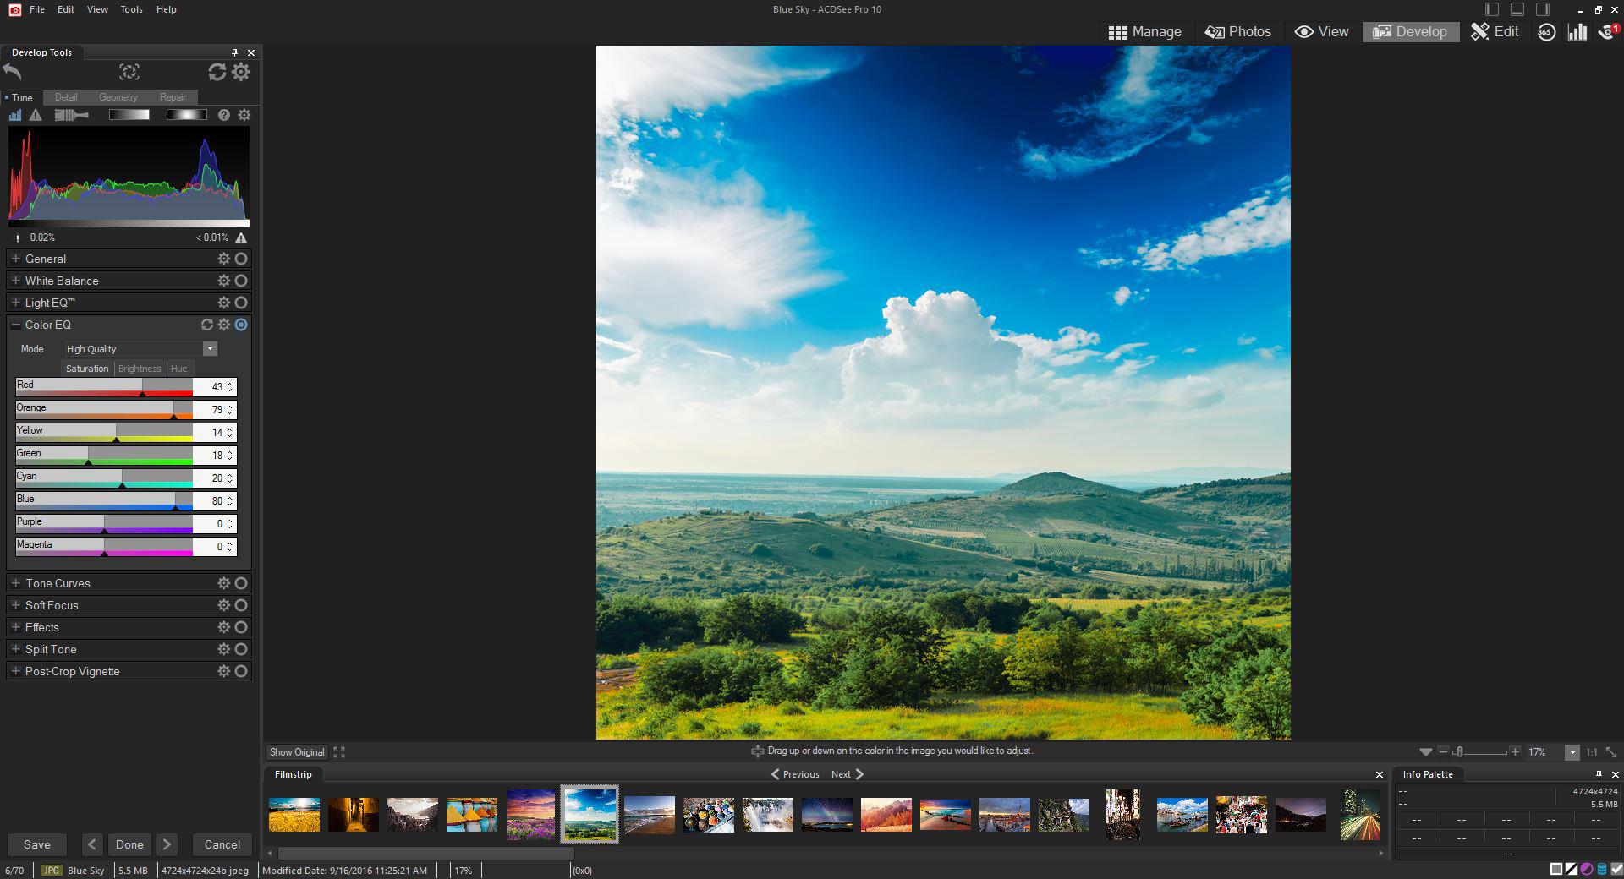This screenshot has width=1624, height=879.
Task: Open the Develop Tools gear settings
Action: coord(241,72)
